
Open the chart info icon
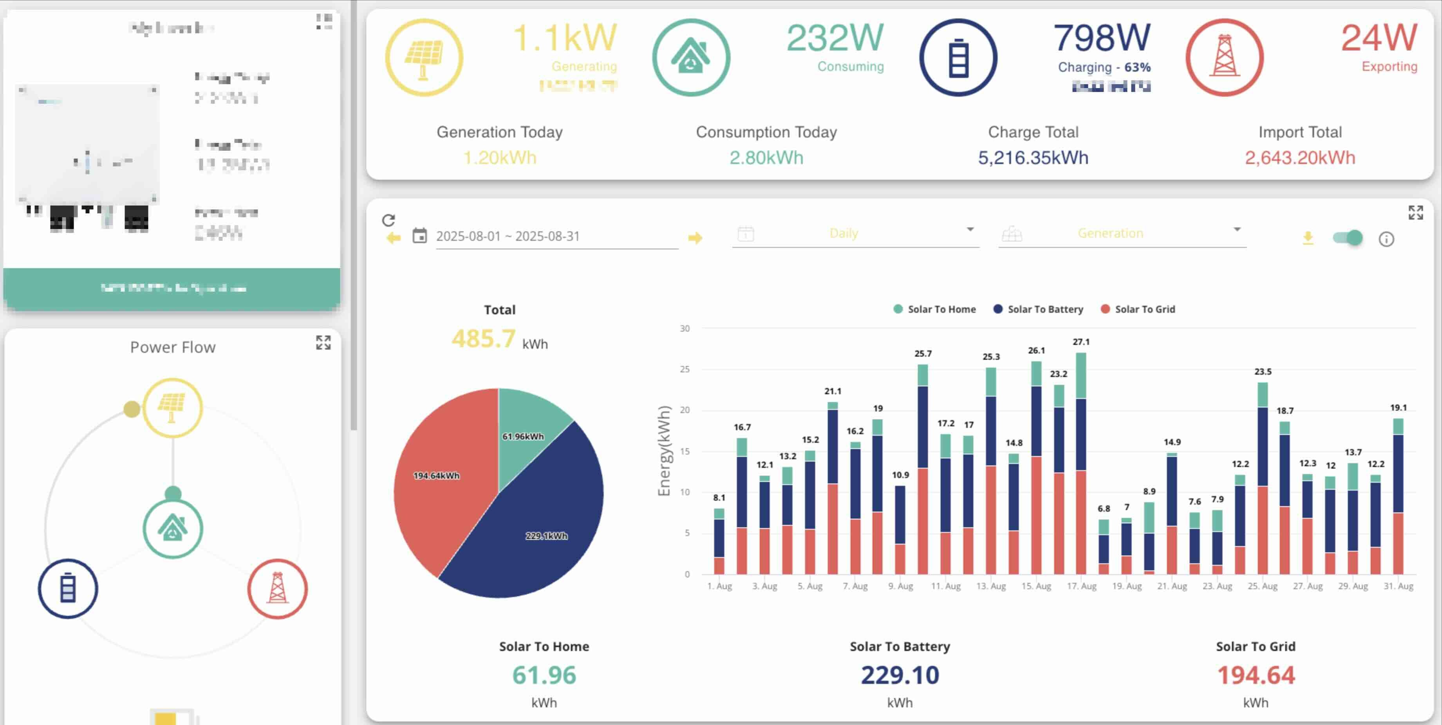(x=1386, y=240)
